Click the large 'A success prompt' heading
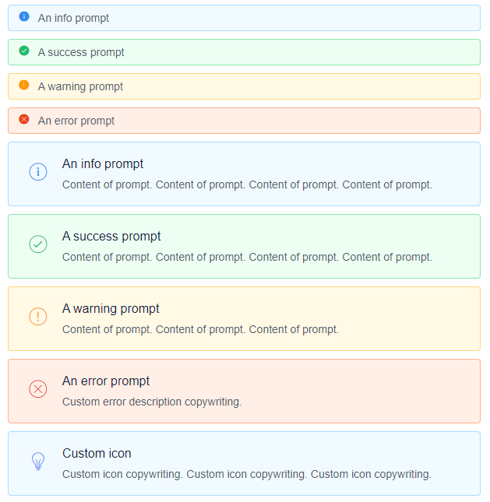 pyautogui.click(x=111, y=237)
